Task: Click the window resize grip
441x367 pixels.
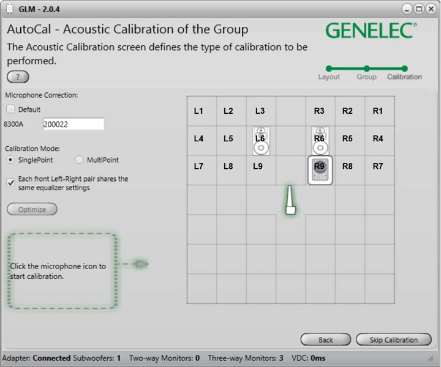Action: tap(431, 358)
